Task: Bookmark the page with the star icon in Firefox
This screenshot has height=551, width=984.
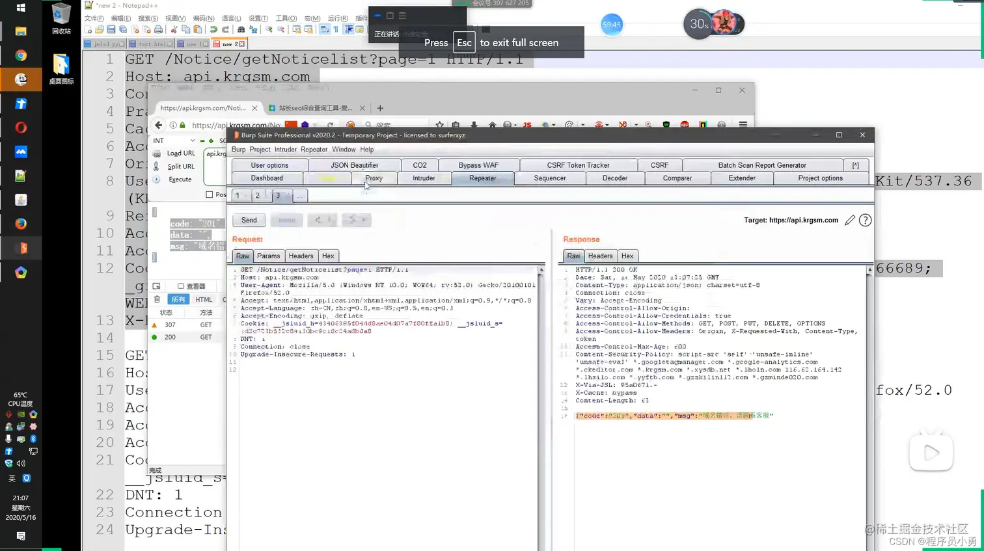Action: [440, 125]
